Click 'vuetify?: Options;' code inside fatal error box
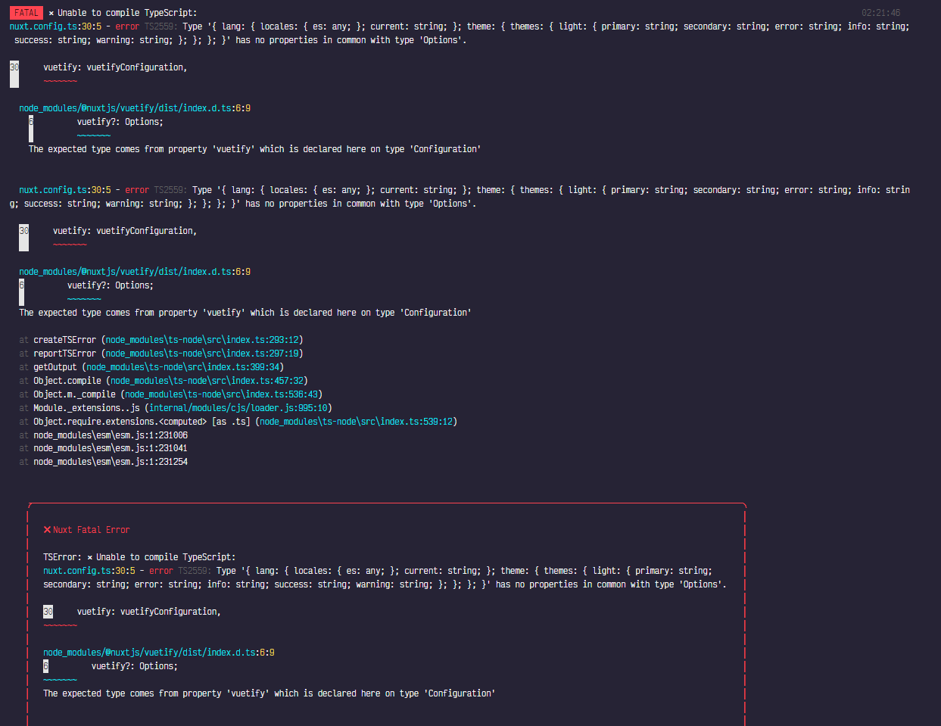941x726 pixels. click(x=135, y=666)
